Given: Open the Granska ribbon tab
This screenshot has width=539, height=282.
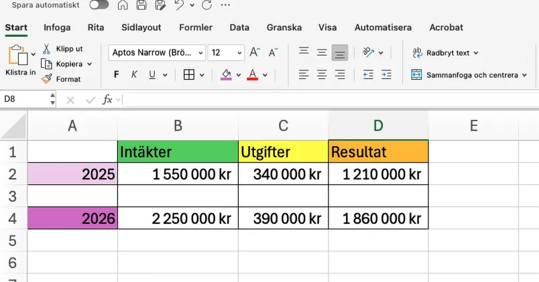Looking at the screenshot, I should [284, 27].
